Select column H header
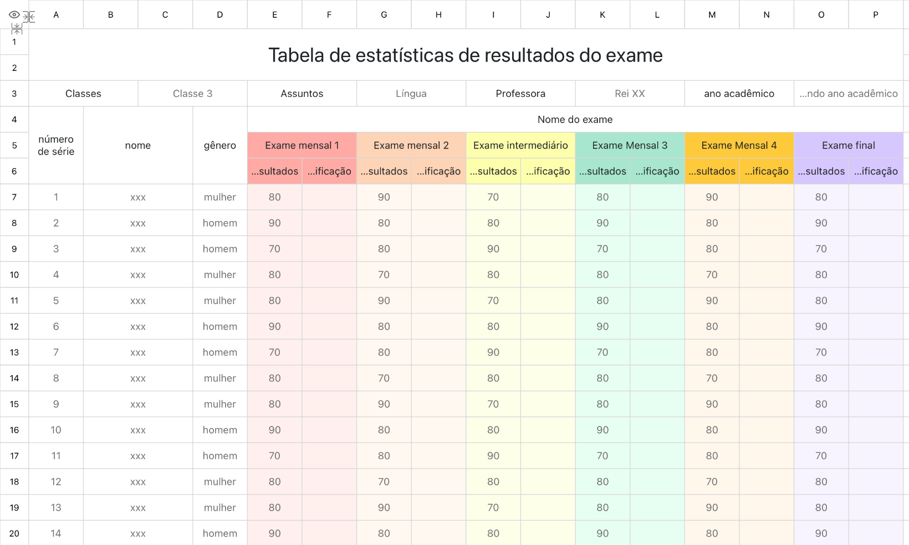 (x=438, y=14)
